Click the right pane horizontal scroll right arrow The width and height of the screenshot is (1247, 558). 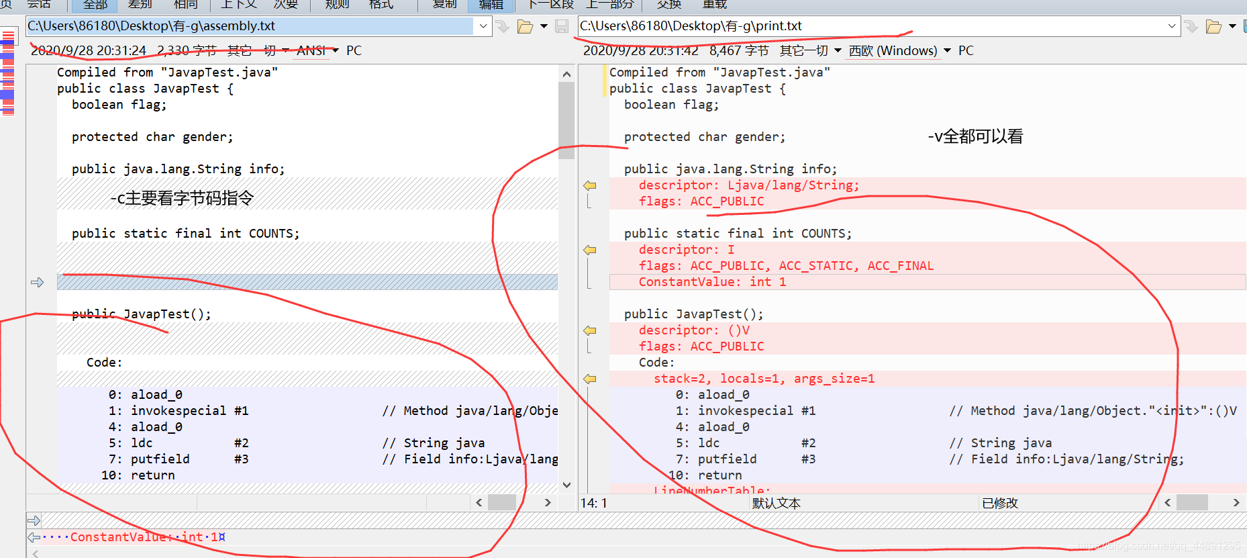[x=1236, y=502]
